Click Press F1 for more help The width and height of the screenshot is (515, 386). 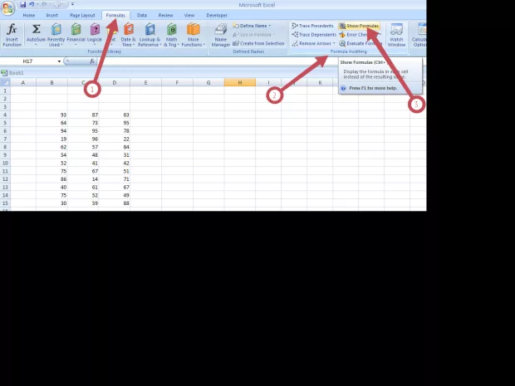coord(373,88)
